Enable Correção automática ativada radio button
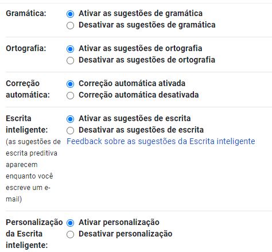The height and width of the screenshot is (252, 272). [70, 84]
